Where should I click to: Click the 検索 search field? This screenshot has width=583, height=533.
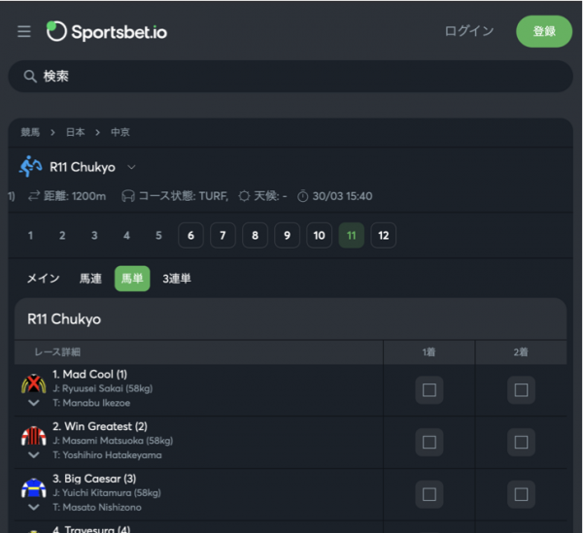[291, 76]
